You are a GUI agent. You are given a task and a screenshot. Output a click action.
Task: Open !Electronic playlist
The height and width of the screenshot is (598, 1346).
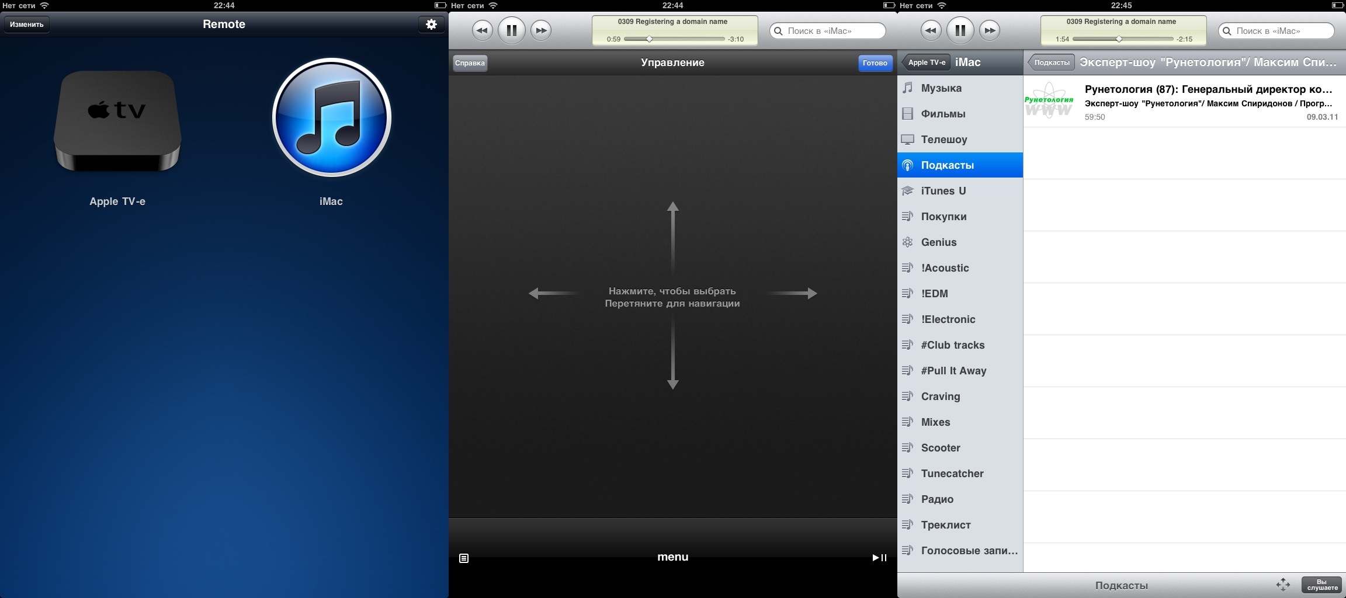point(960,319)
